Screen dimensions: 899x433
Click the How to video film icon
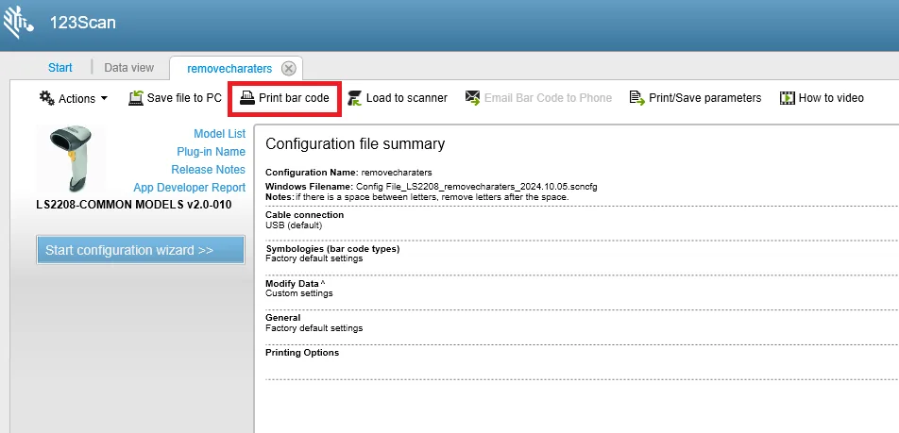(x=788, y=98)
